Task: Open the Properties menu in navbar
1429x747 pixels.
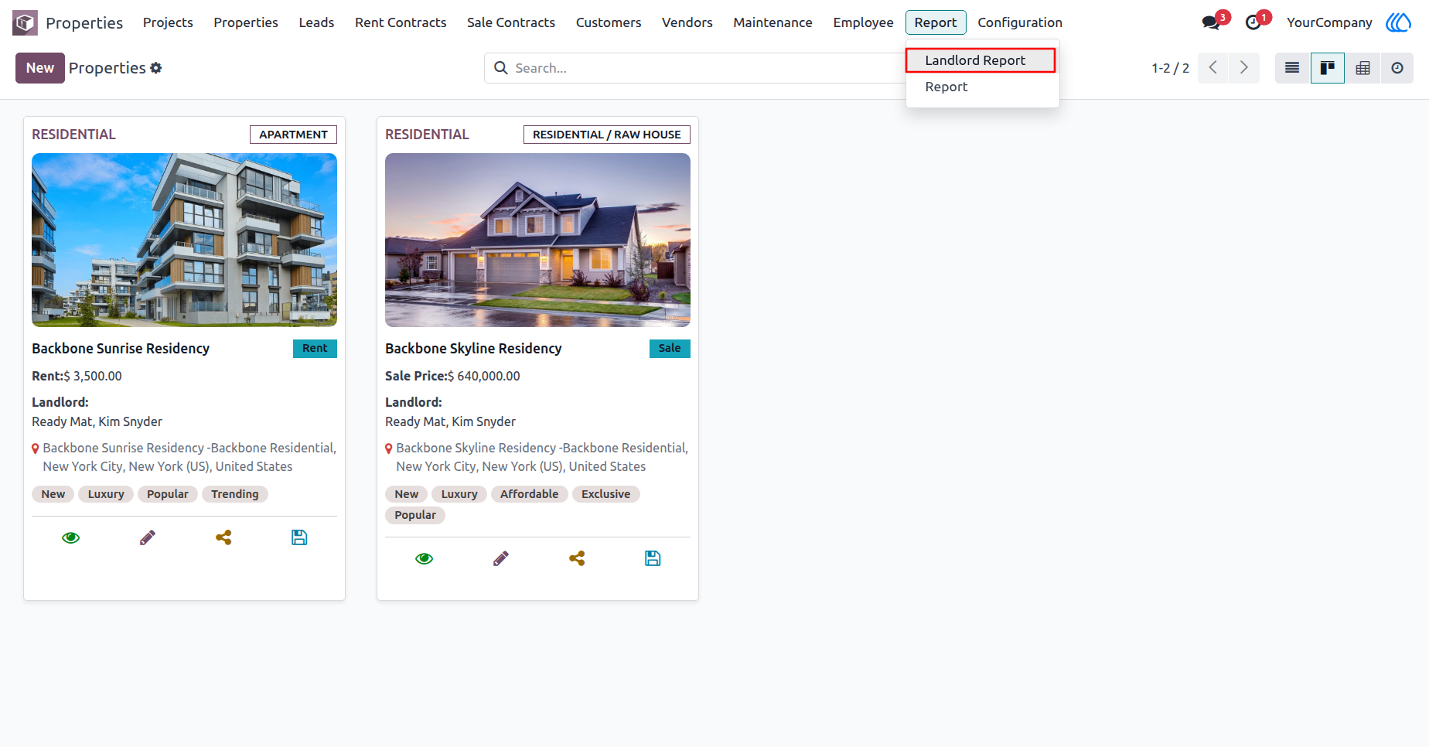Action: point(246,22)
